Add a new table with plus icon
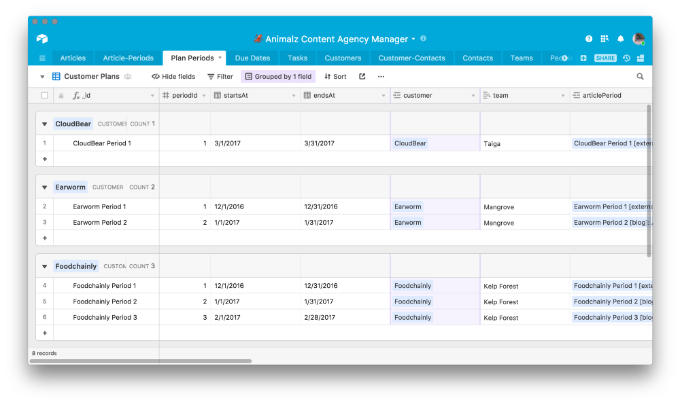 (x=583, y=58)
